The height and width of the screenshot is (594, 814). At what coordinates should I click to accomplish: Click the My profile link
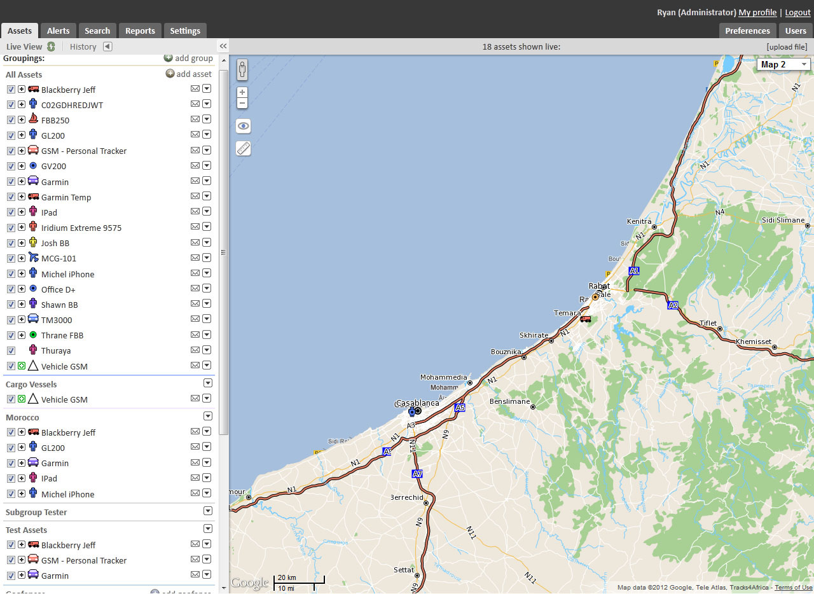757,12
